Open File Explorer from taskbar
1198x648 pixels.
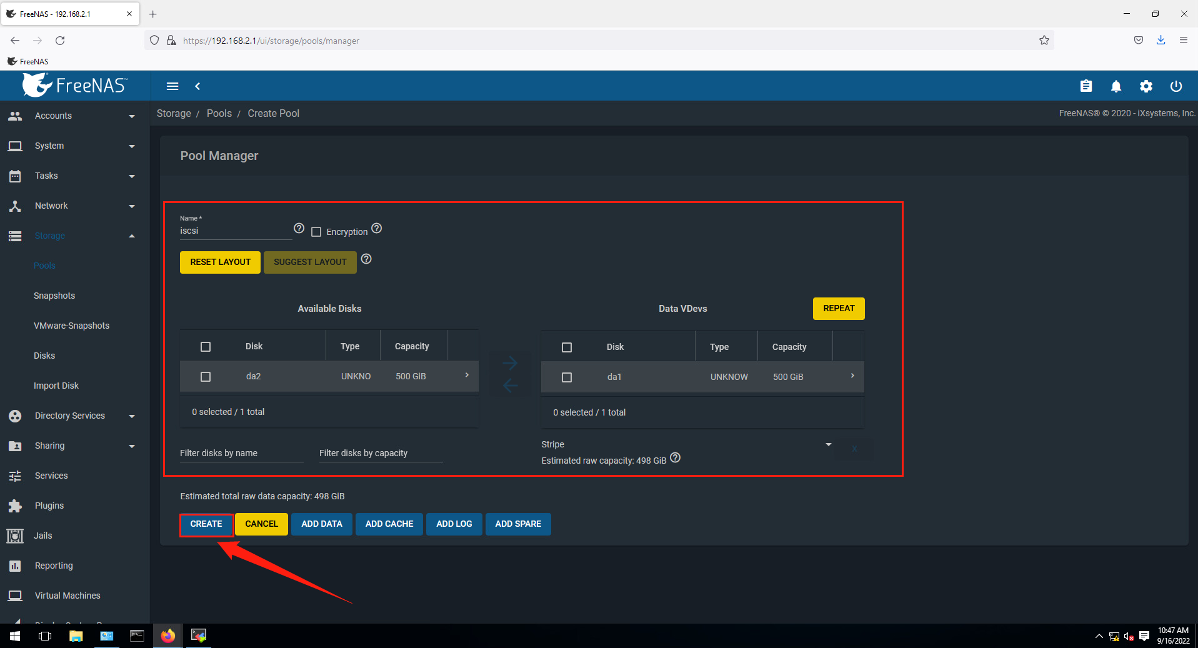pos(76,636)
